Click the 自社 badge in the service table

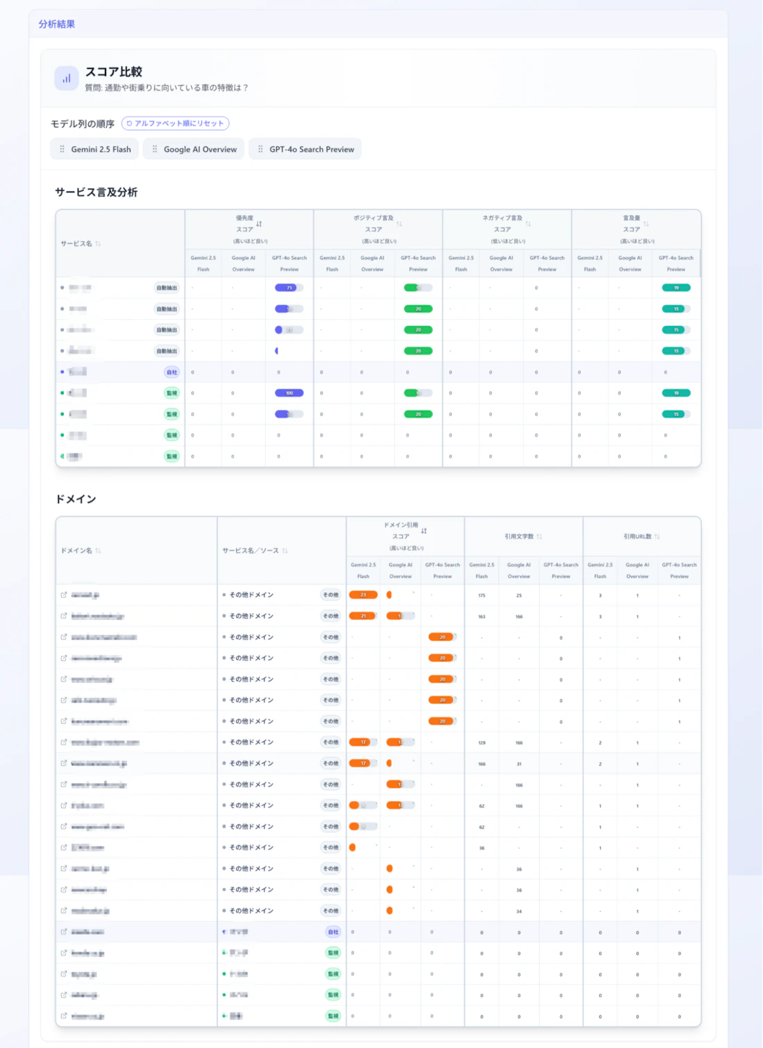click(171, 372)
